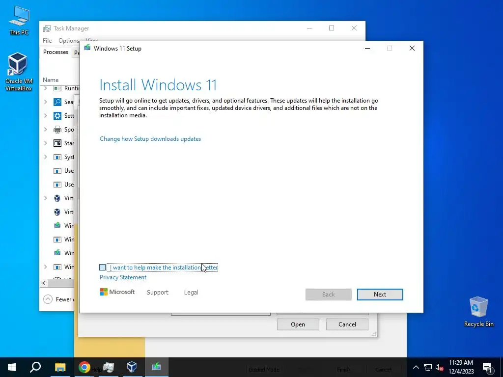Viewport: 503px width, 377px height.
Task: Expand the Search process row in Task Manager
Action: pos(46,102)
